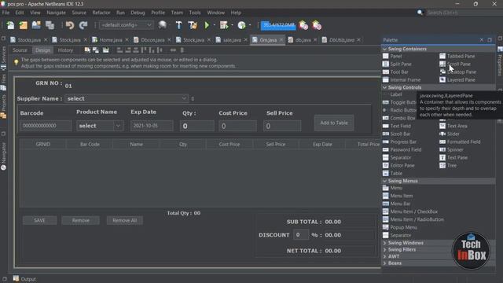
Task: Switch to the sale.java tab
Action: 232,40
